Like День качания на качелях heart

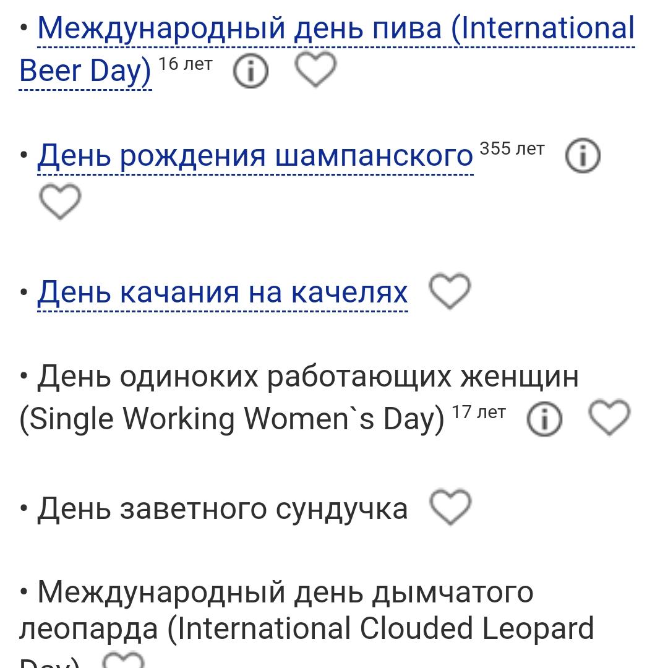click(450, 291)
